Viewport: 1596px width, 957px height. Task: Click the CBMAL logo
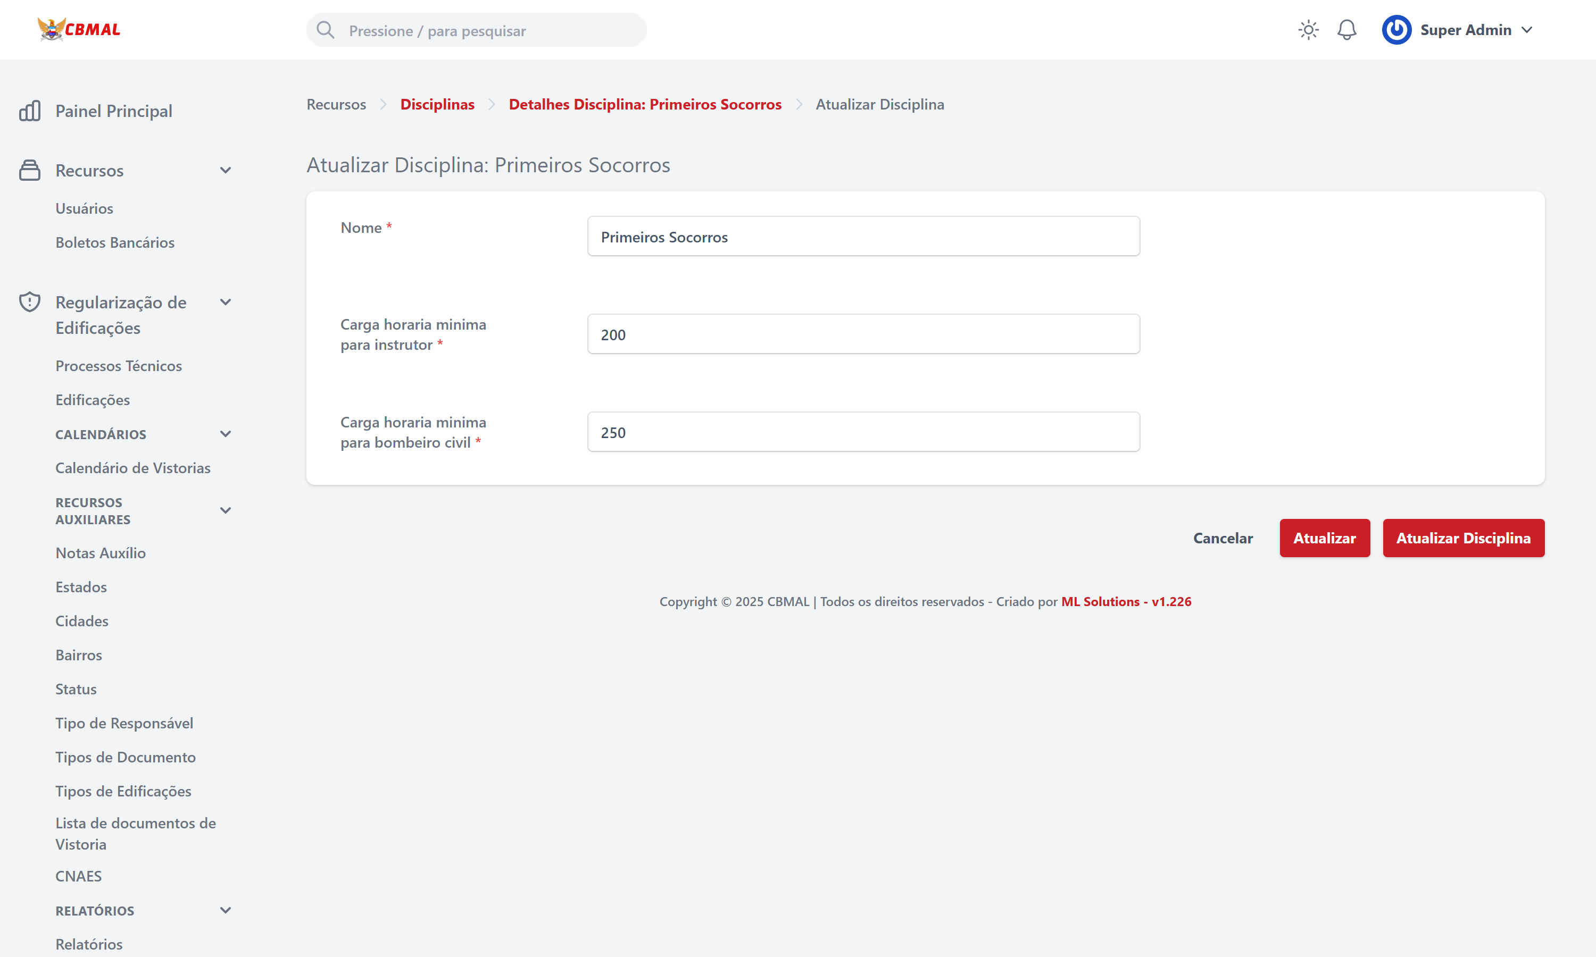pos(79,30)
